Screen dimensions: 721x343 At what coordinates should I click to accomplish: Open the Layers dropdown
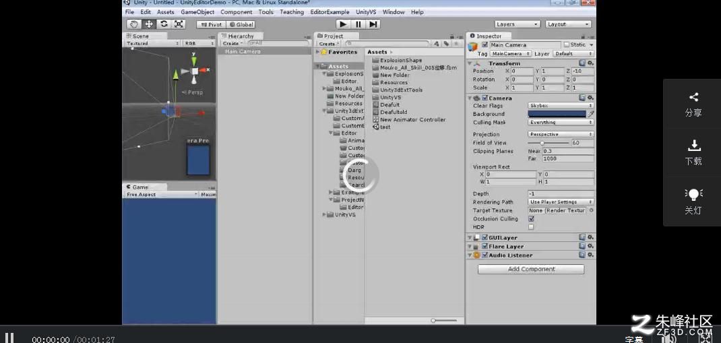(518, 24)
